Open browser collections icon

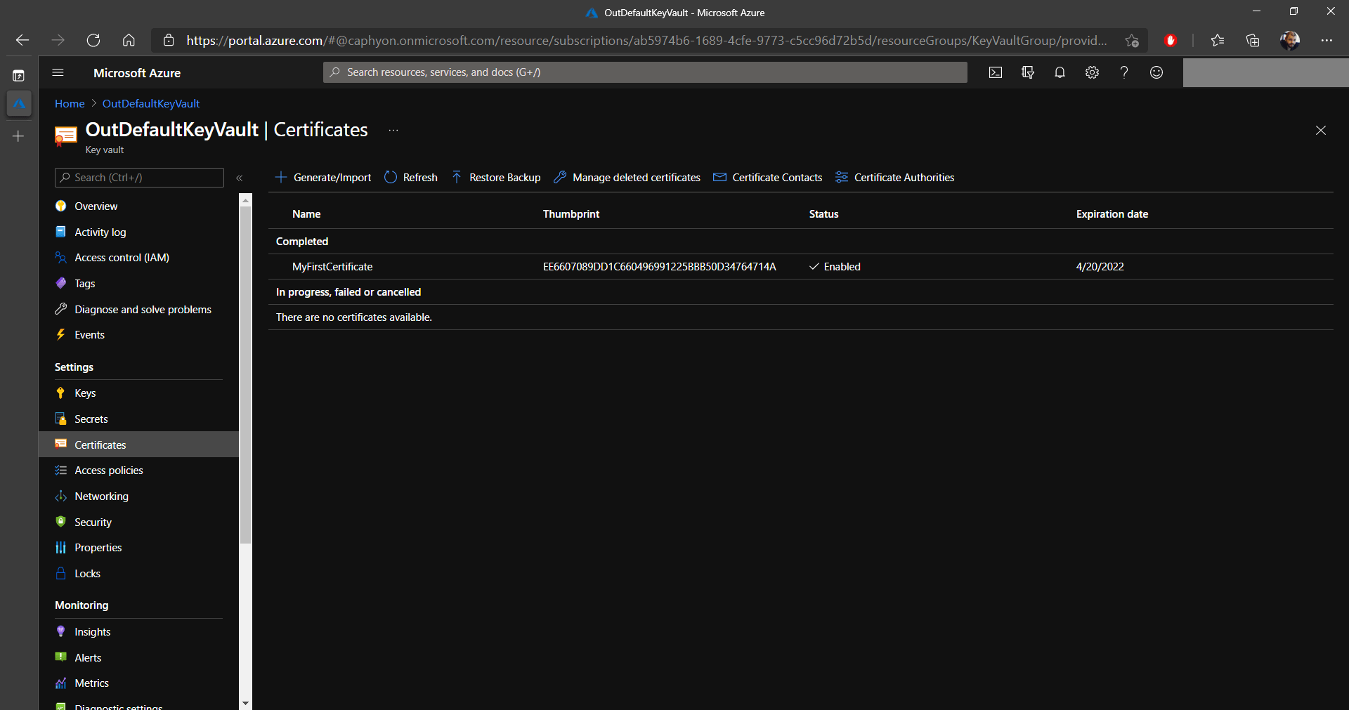click(x=1253, y=40)
